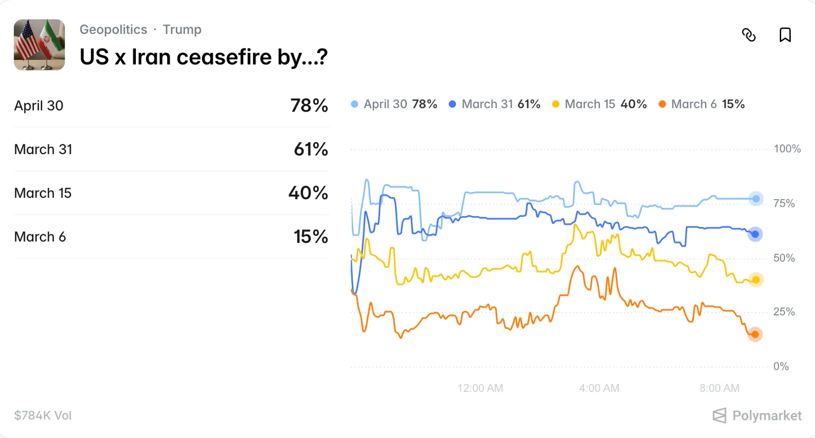Click the market title US x Iran ceasefire
The height and width of the screenshot is (438, 815).
204,56
